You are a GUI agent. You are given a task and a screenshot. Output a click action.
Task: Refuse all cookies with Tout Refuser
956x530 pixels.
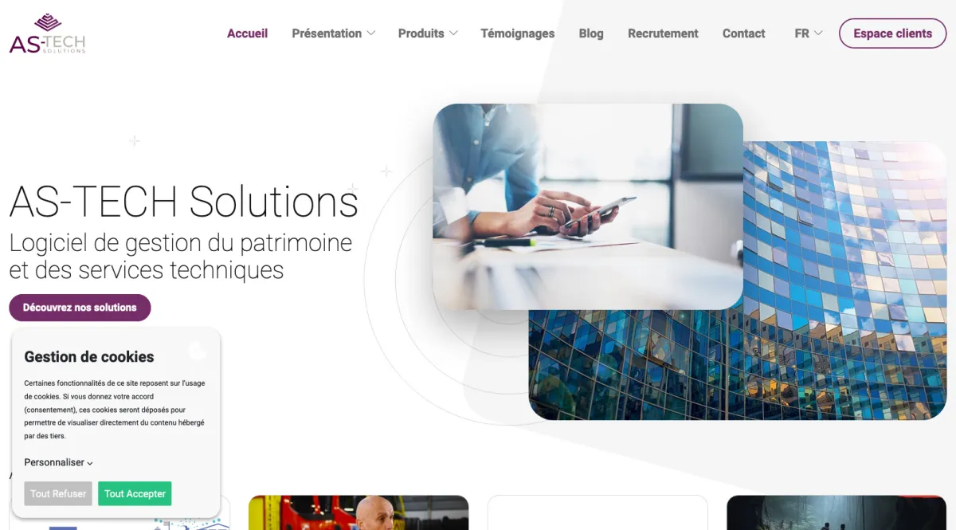point(58,493)
